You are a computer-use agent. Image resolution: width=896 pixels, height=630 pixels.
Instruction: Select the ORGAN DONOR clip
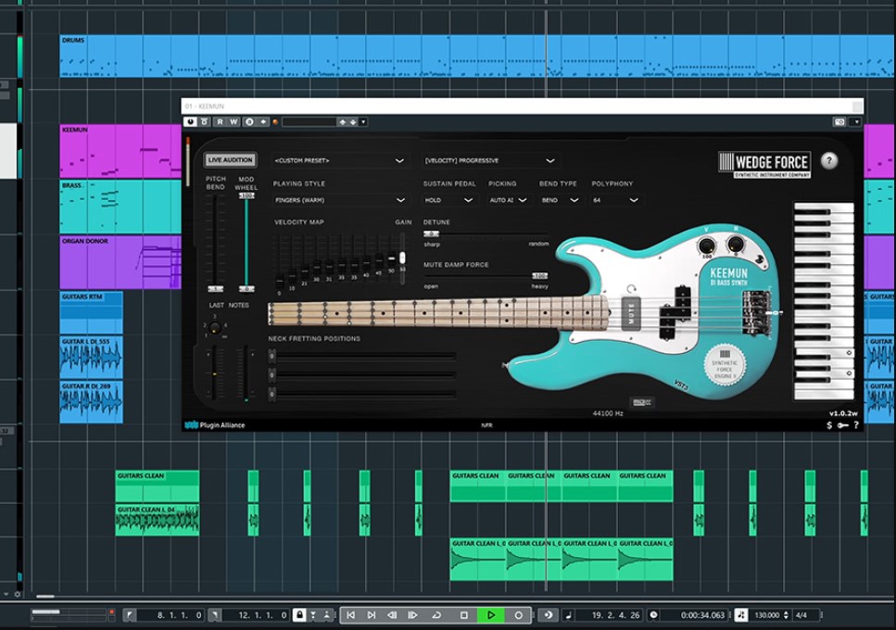click(x=120, y=263)
